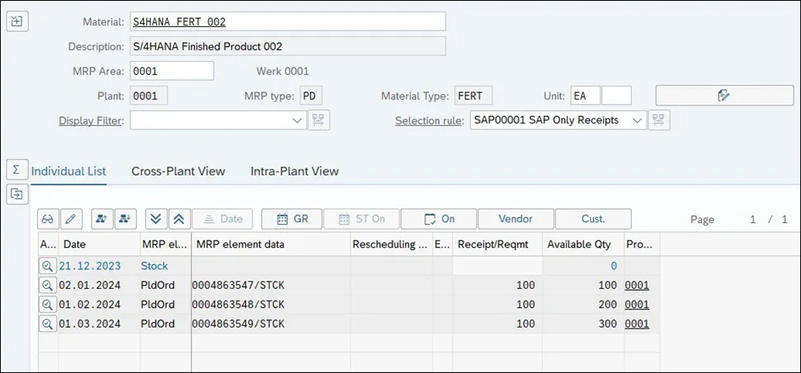Click the icon button next to Selection rule

point(659,120)
